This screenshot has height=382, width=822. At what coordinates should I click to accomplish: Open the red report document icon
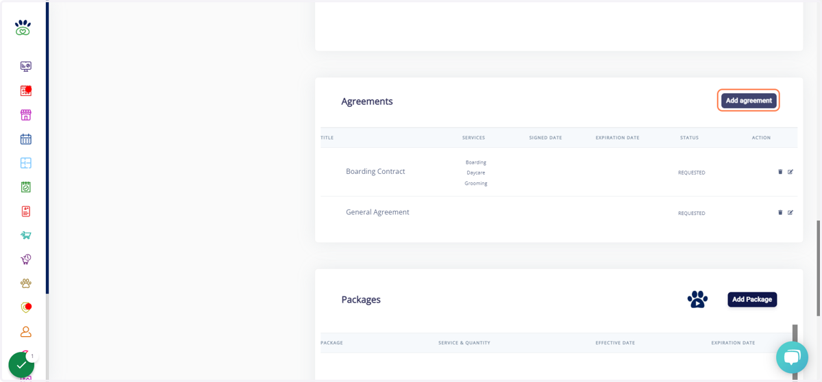pyautogui.click(x=25, y=212)
